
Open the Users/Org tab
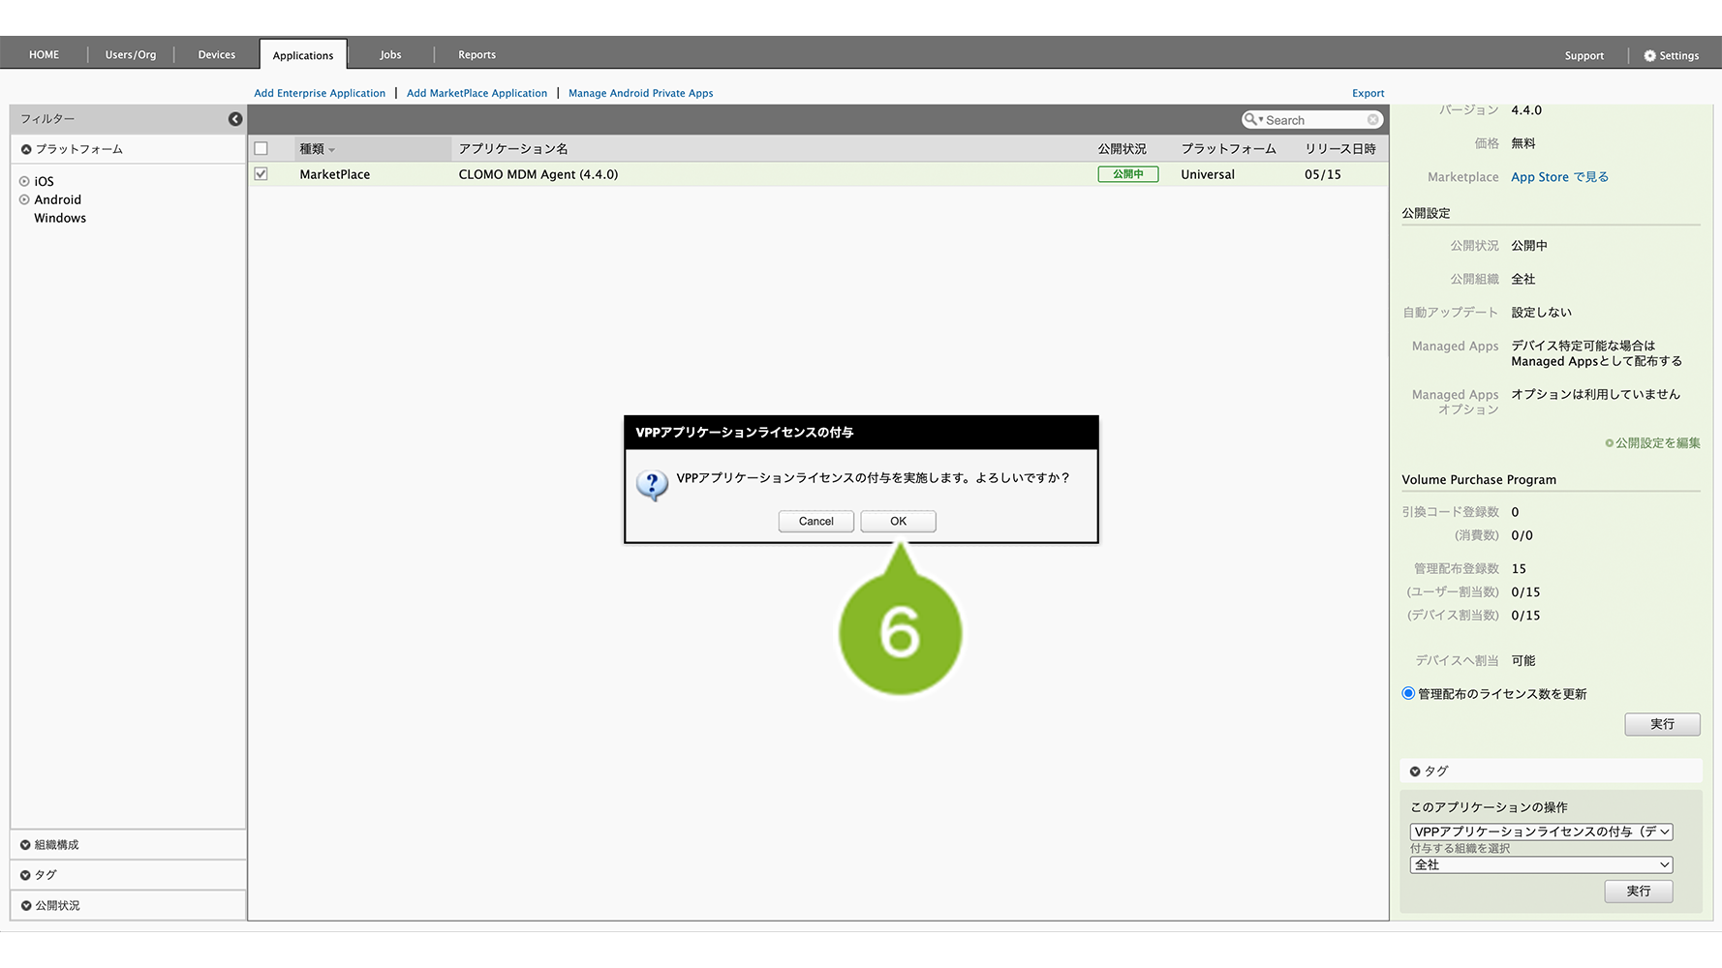(131, 55)
